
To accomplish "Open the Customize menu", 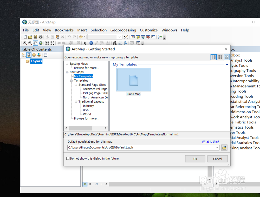I will coord(149,30).
